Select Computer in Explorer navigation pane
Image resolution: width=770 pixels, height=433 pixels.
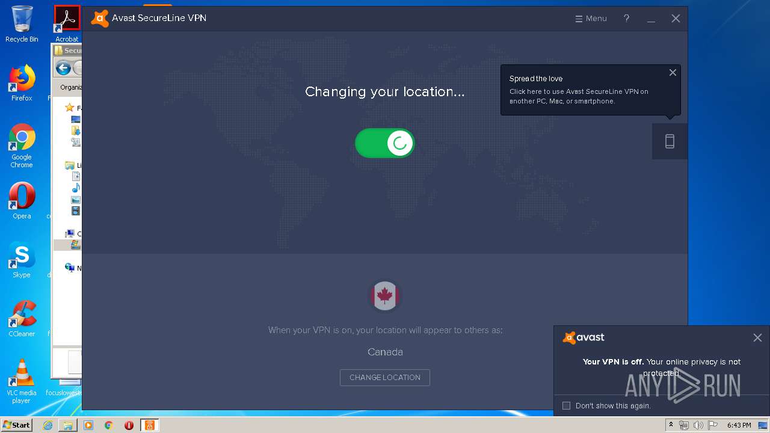[x=71, y=233]
